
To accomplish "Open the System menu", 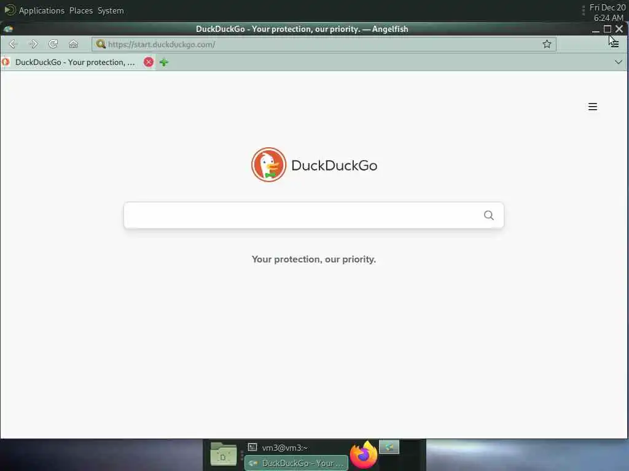I will pos(111,10).
